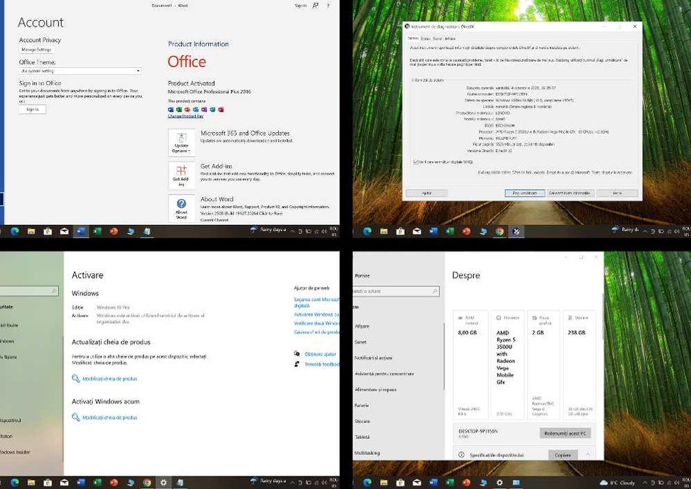Close the DirectX diagnostic dialog
This screenshot has width=691, height=489.
[x=634, y=27]
